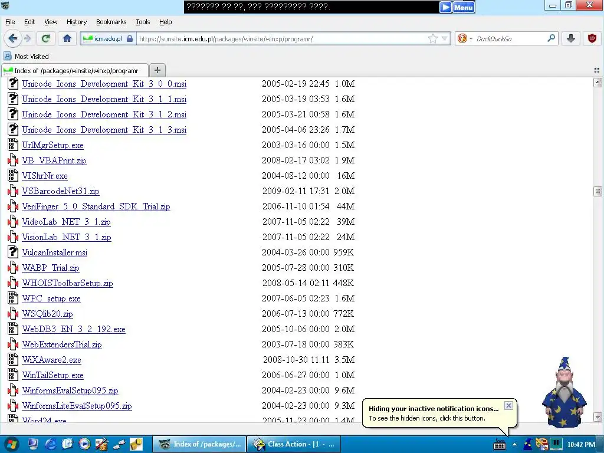Click the green pause tray icon
604x453 pixels.
(x=556, y=444)
